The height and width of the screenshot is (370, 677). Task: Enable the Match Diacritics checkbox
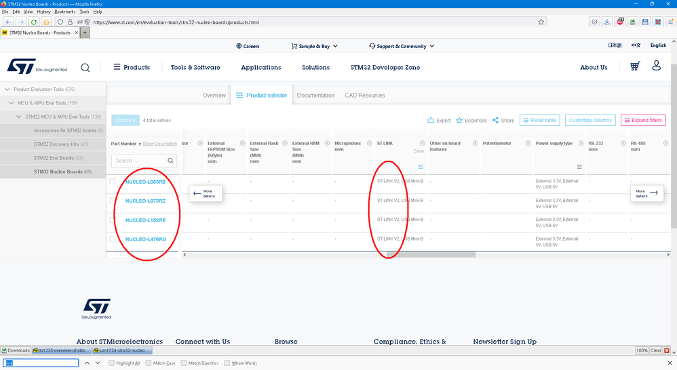click(x=184, y=363)
